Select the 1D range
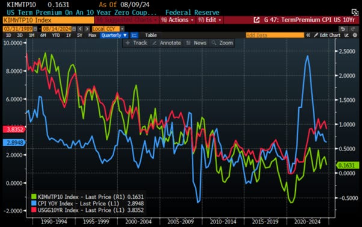The image size is (362, 227). (8, 35)
